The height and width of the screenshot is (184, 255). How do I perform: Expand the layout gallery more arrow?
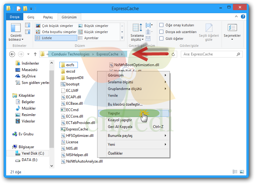(x=122, y=38)
